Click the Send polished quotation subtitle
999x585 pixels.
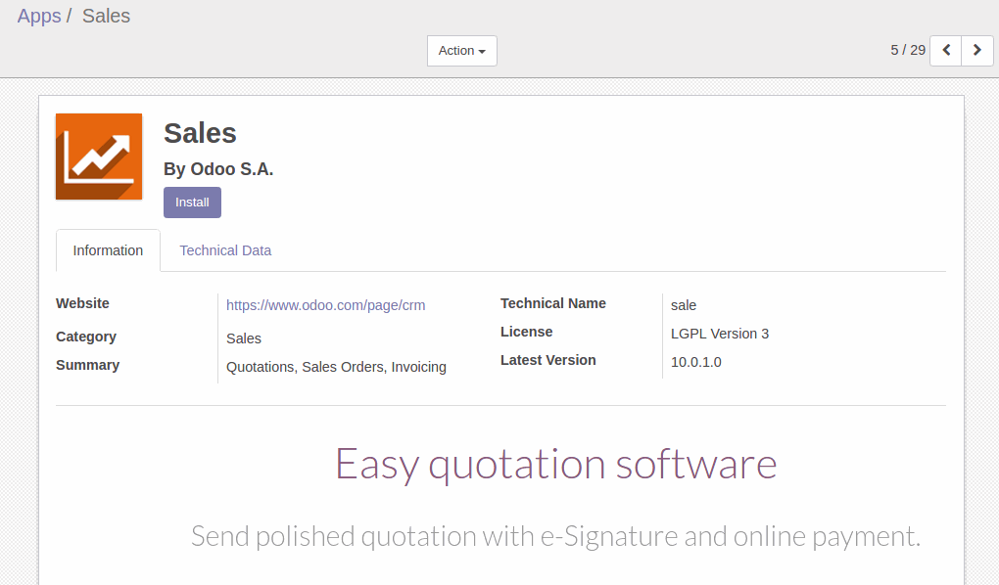[x=555, y=537]
